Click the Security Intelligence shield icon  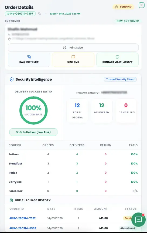(12, 80)
